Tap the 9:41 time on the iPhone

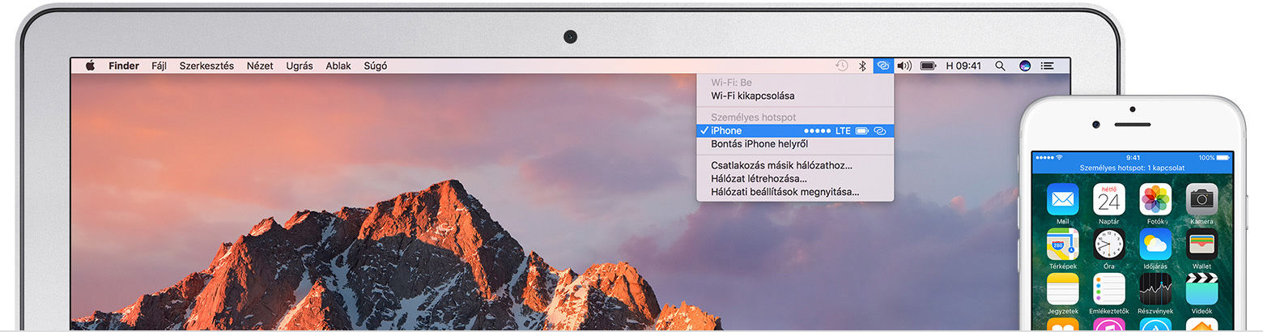coord(1132,157)
